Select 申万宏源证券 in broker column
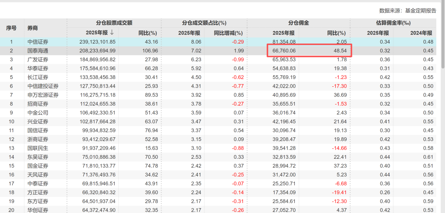445x213 pixels. pos(43,95)
